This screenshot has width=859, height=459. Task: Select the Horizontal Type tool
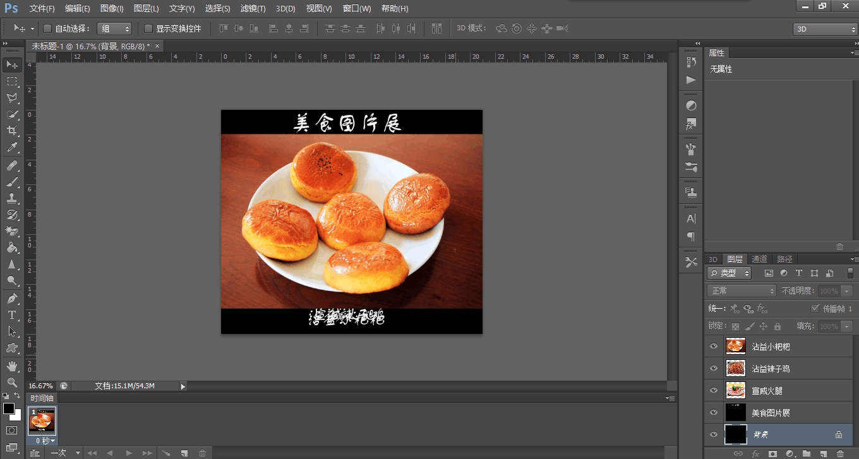13,313
